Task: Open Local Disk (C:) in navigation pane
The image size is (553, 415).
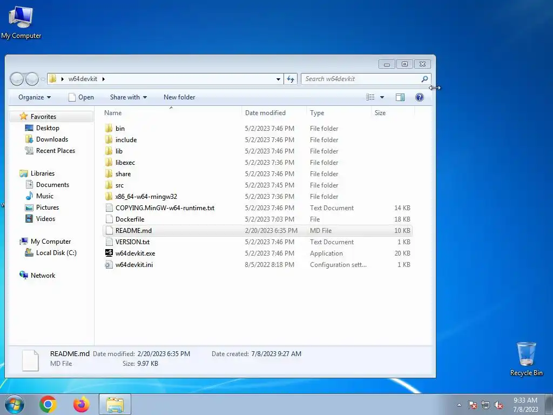Action: pos(56,253)
